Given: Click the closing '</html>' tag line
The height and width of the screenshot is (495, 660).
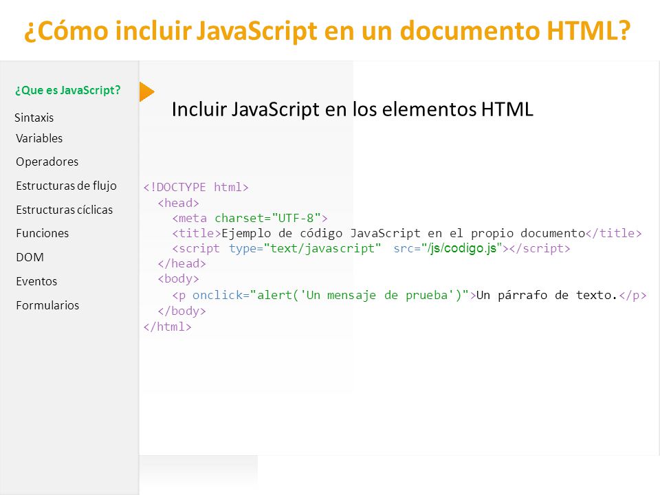Looking at the screenshot, I should pyautogui.click(x=167, y=327).
